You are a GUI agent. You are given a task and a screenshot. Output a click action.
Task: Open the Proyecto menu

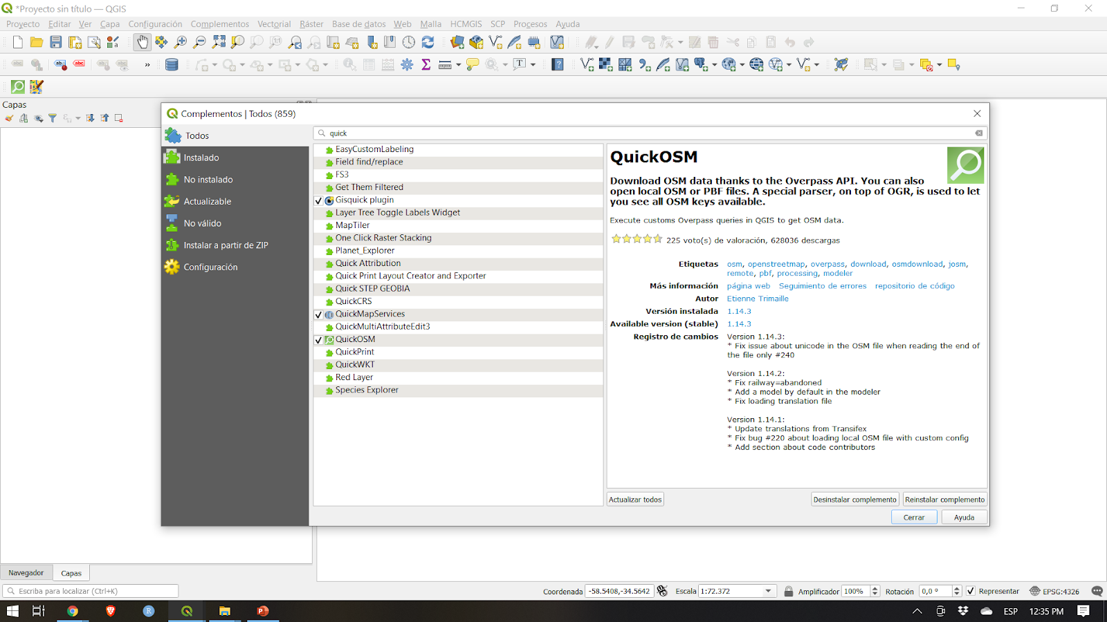pyautogui.click(x=23, y=23)
